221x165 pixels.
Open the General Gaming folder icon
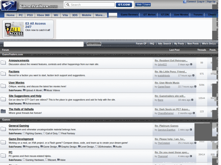[3, 129]
